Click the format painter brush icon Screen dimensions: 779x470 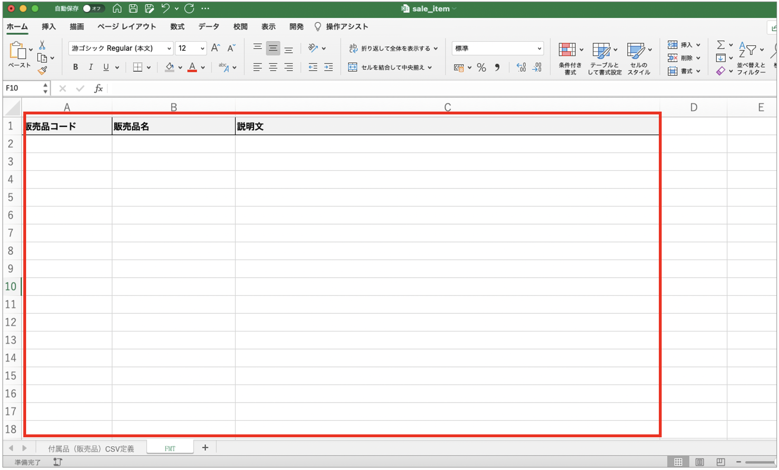[42, 70]
